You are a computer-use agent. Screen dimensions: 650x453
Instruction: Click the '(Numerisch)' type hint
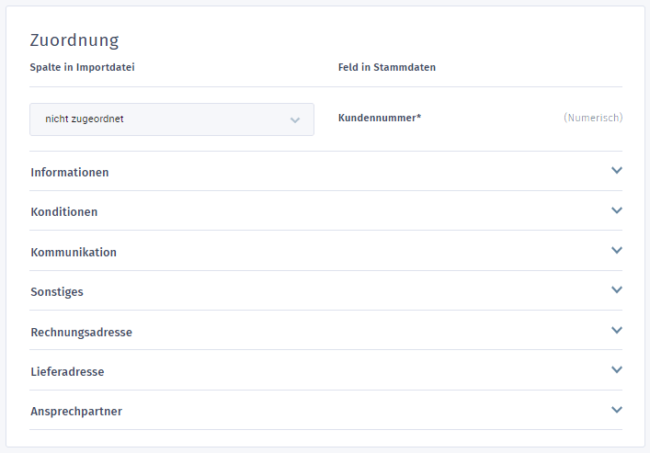coord(593,118)
